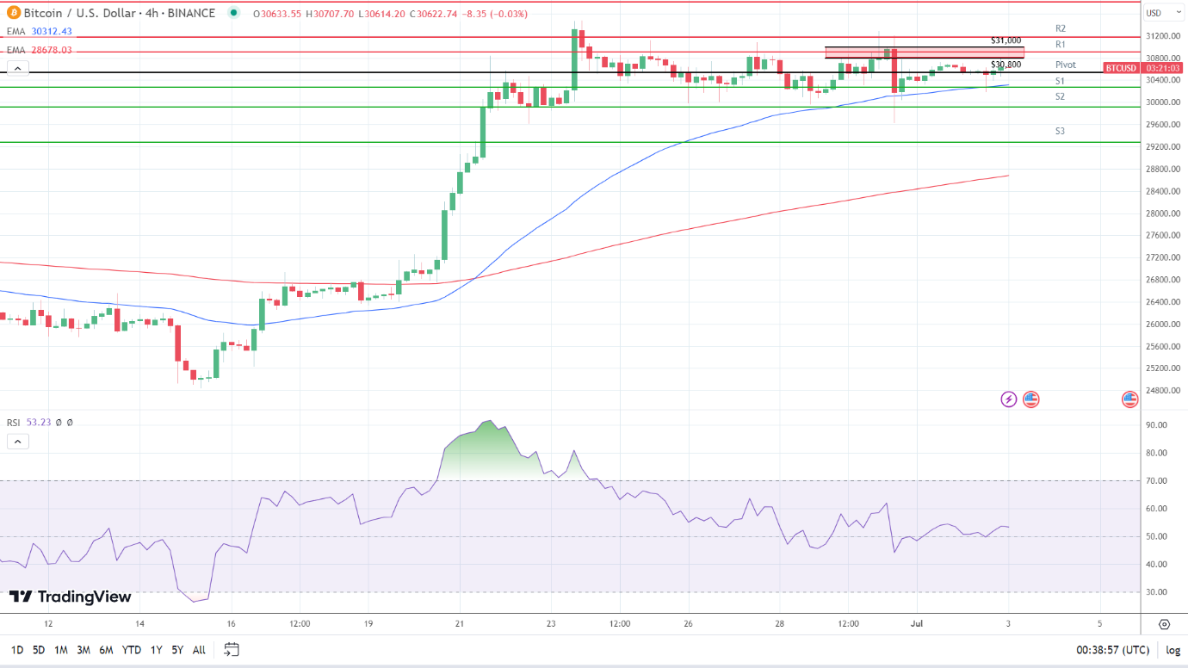Screen dimensions: 1188x668
Task: Switch to the 1M date range
Action: click(61, 650)
